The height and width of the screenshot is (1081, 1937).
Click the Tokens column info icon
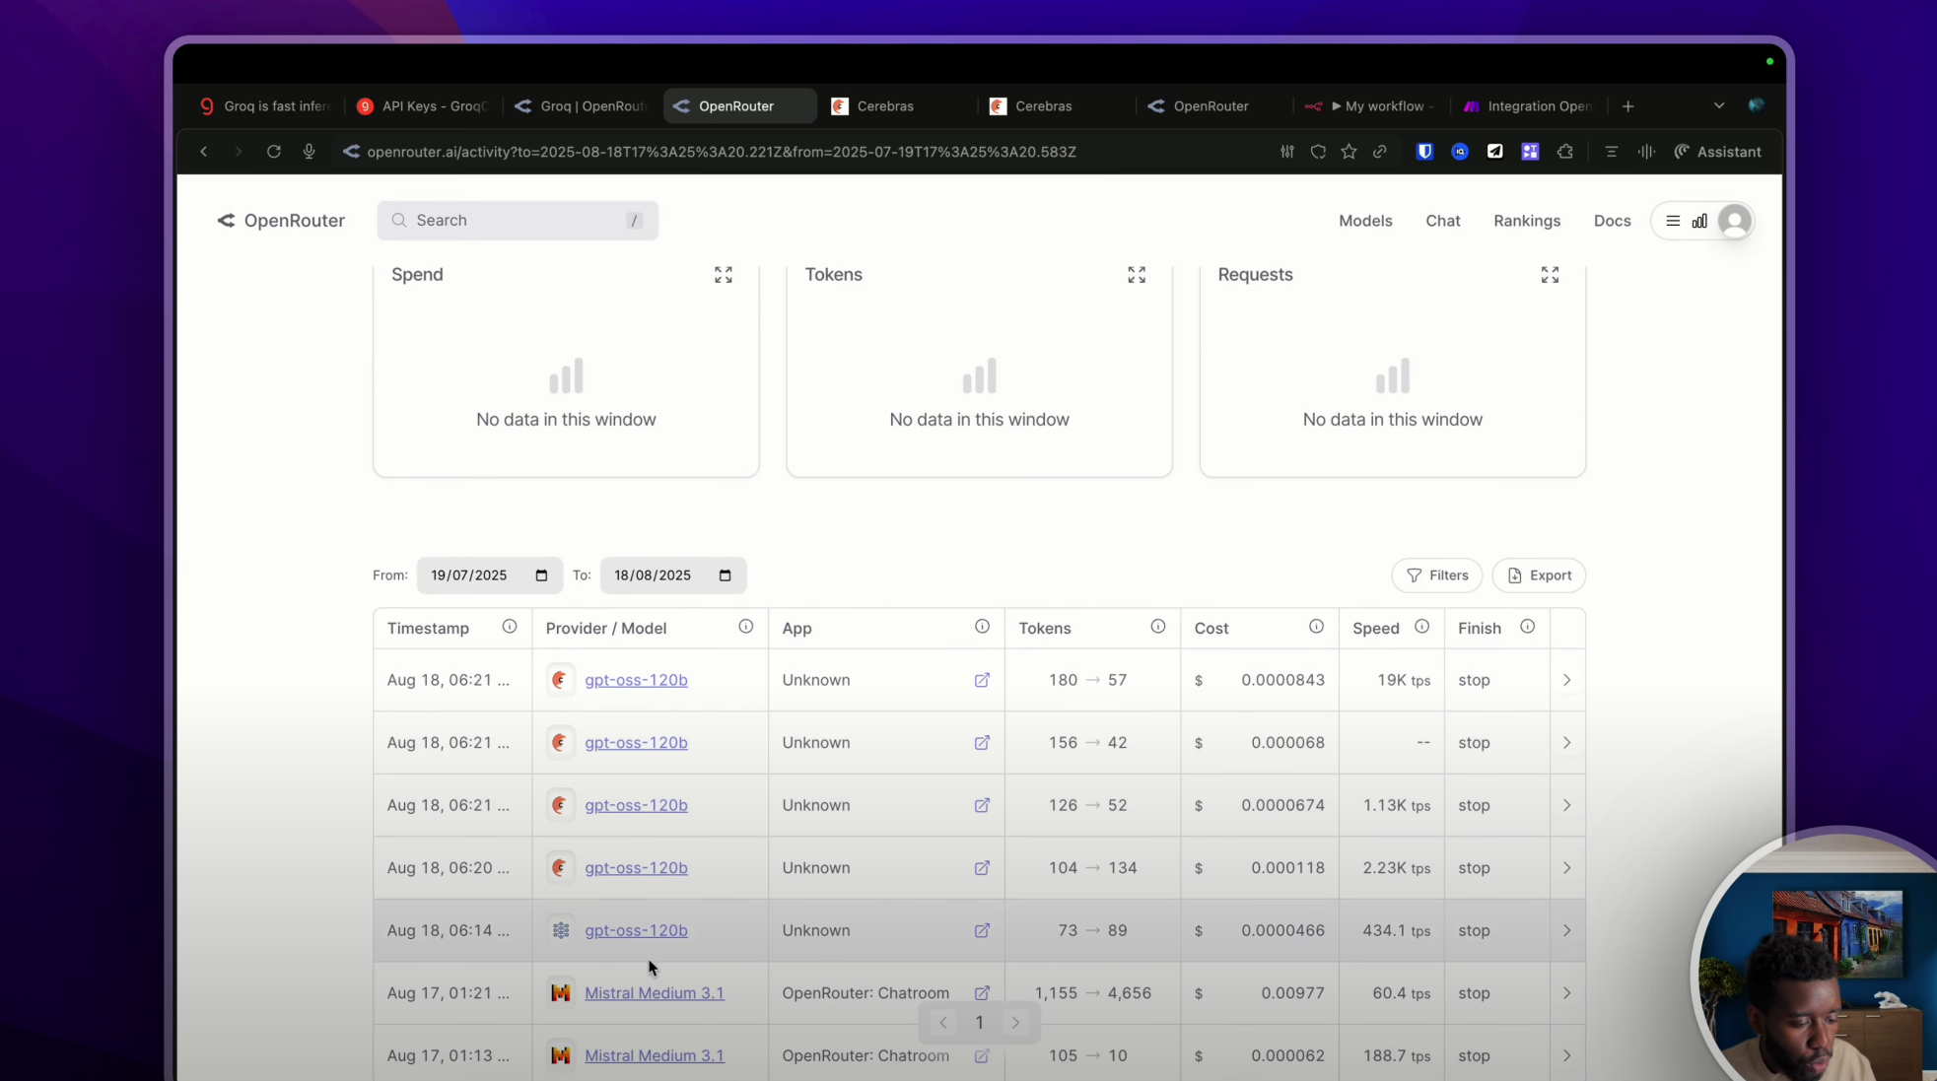click(1158, 627)
